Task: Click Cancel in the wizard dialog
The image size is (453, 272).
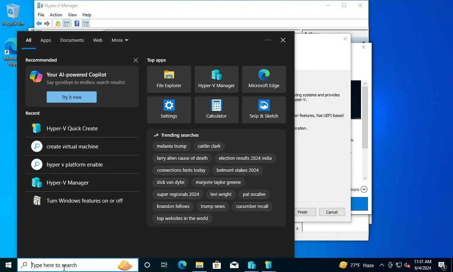Action: (332, 212)
